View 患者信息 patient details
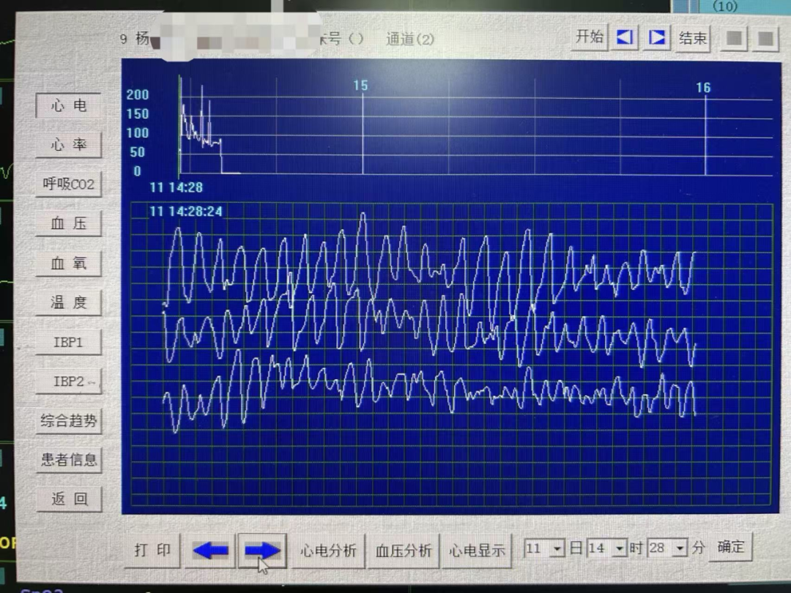The width and height of the screenshot is (791, 593). 69,460
